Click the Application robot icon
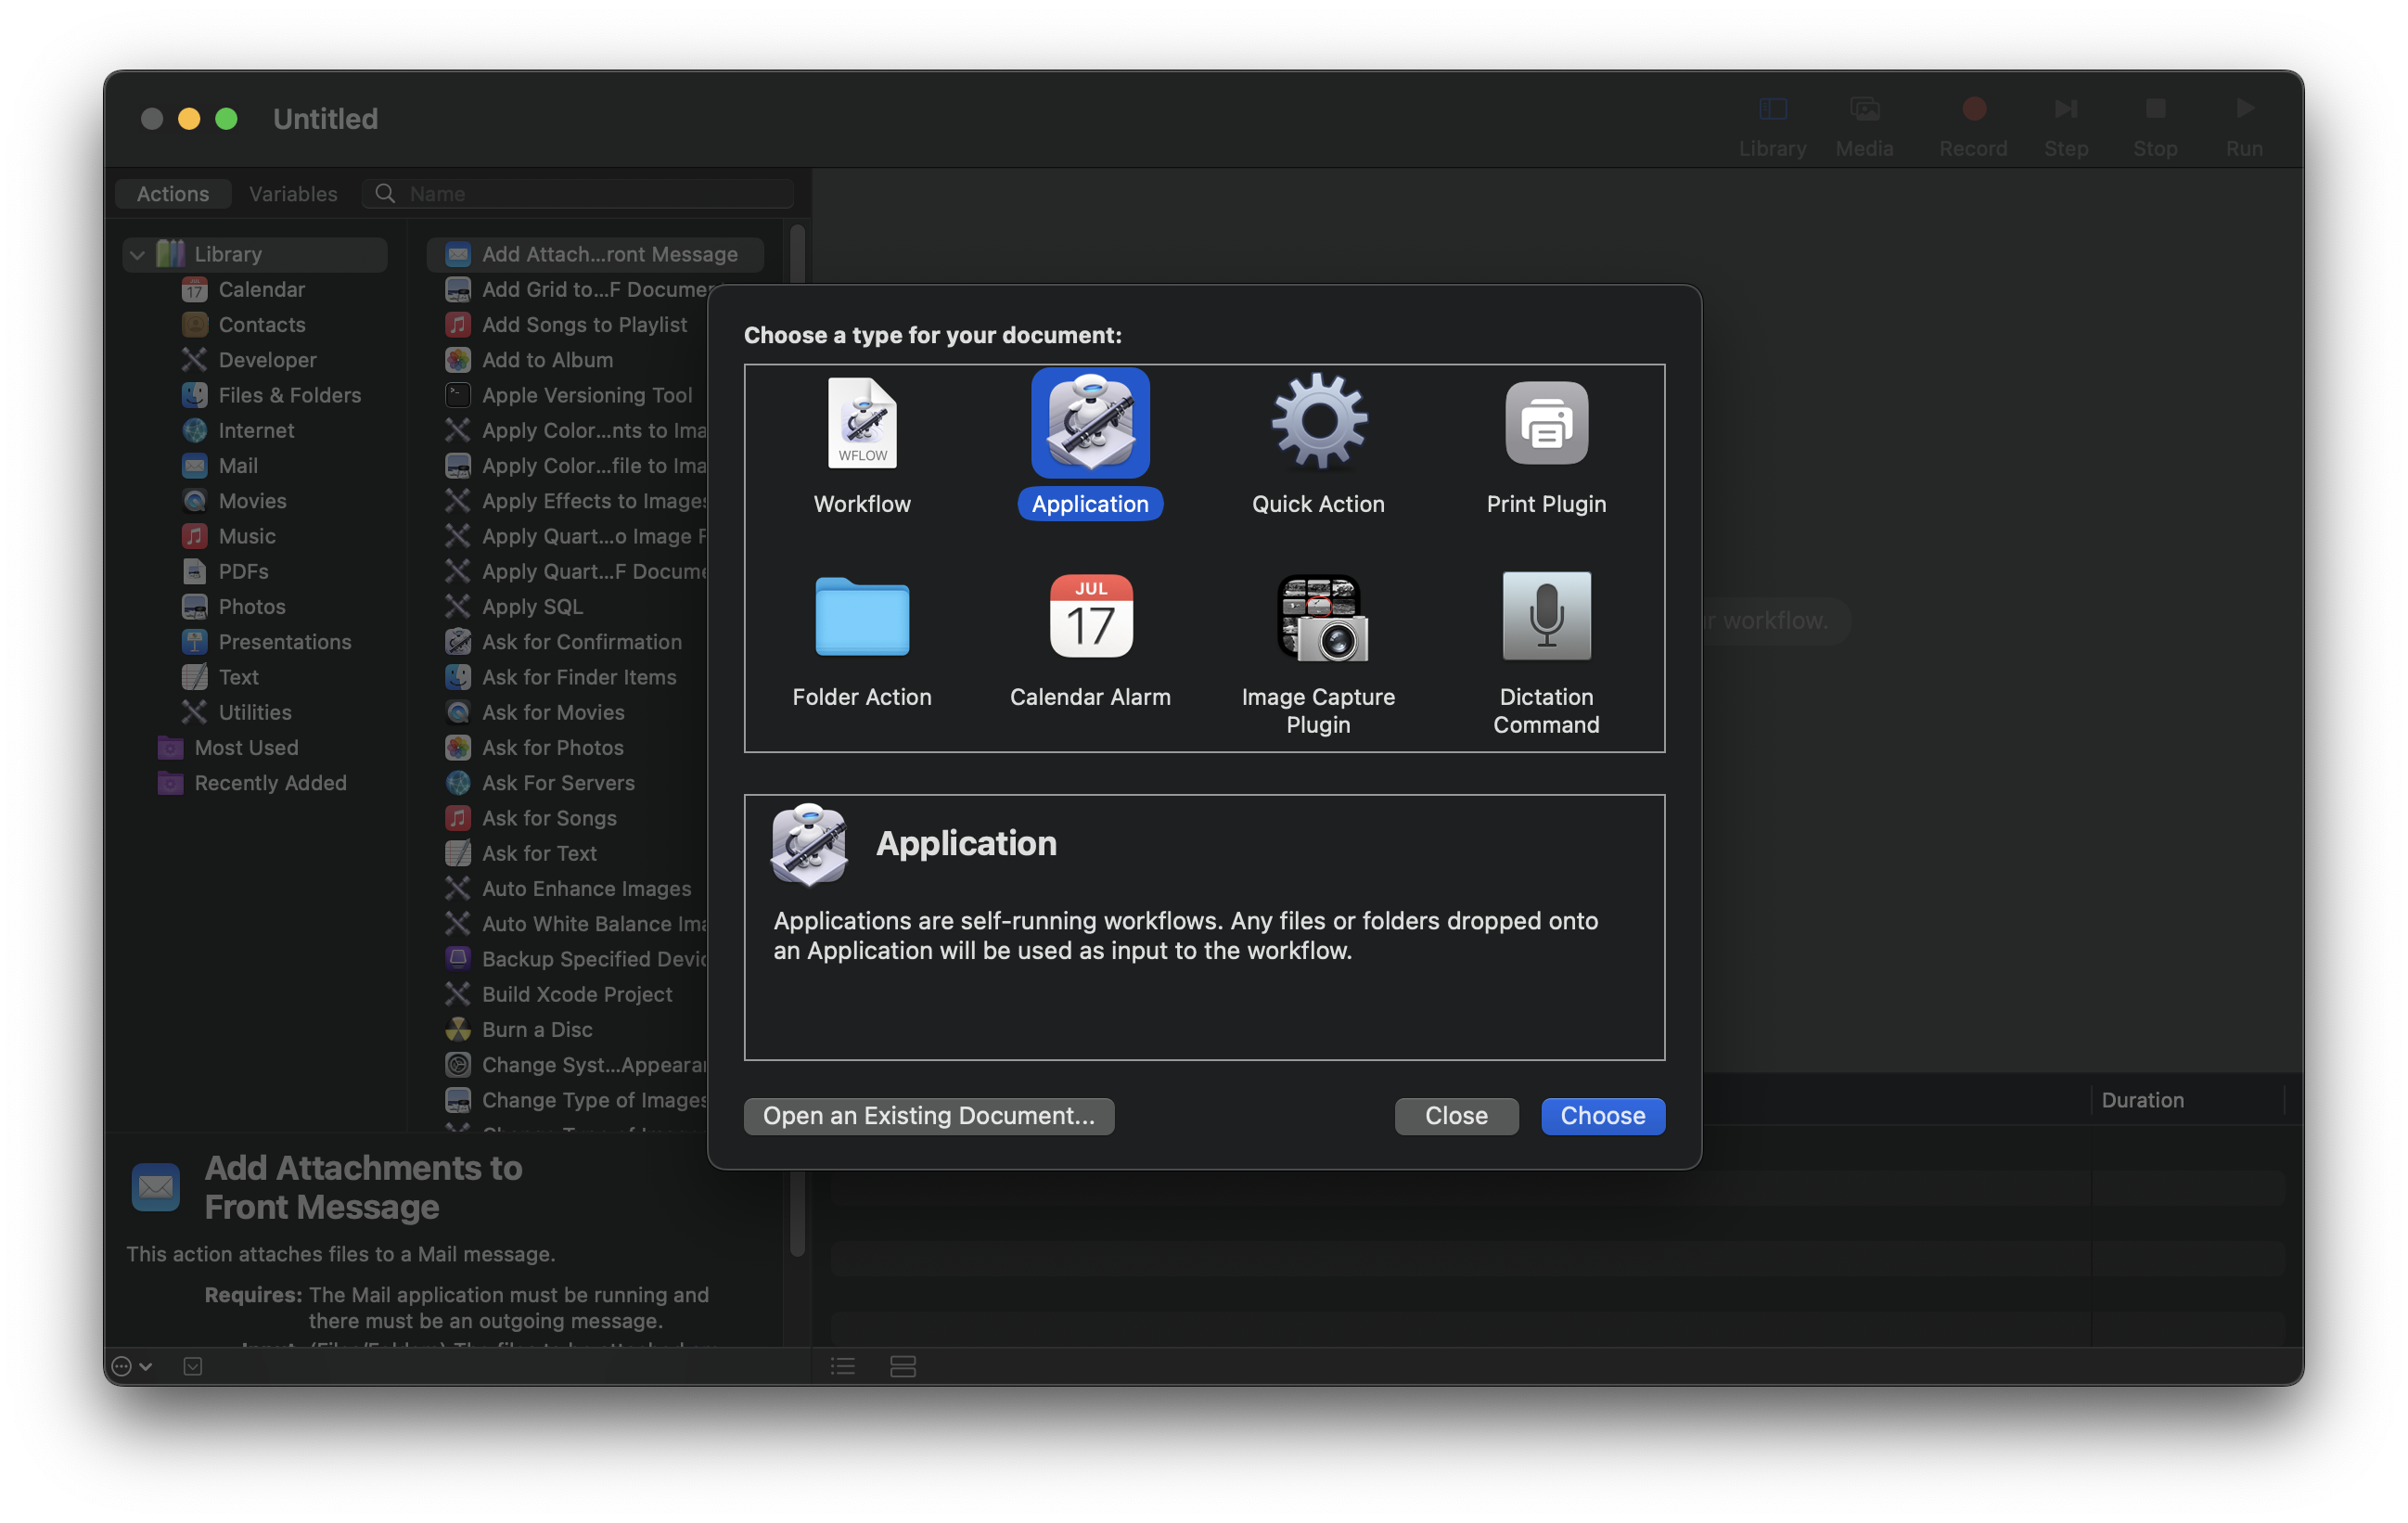Viewport: 2408px width, 1523px height. (x=1090, y=423)
